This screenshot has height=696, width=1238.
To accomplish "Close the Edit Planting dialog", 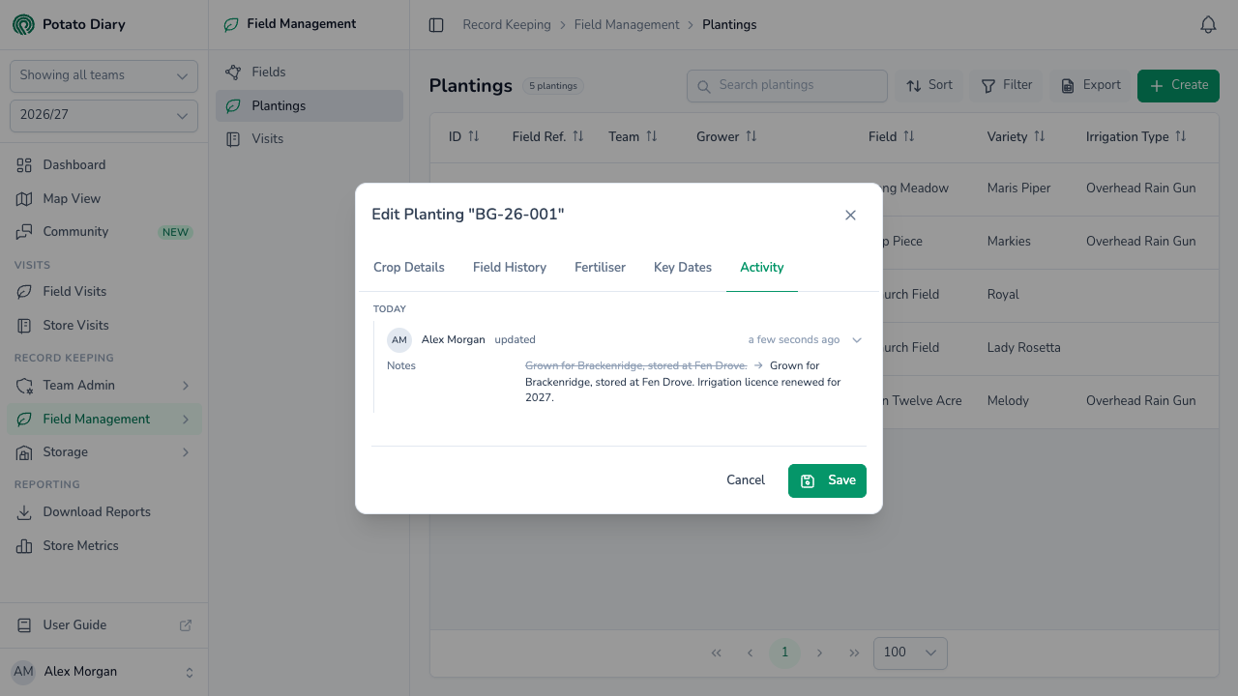I will point(850,215).
